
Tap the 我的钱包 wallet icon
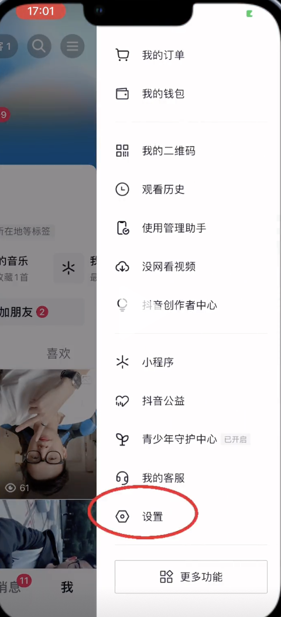point(122,94)
